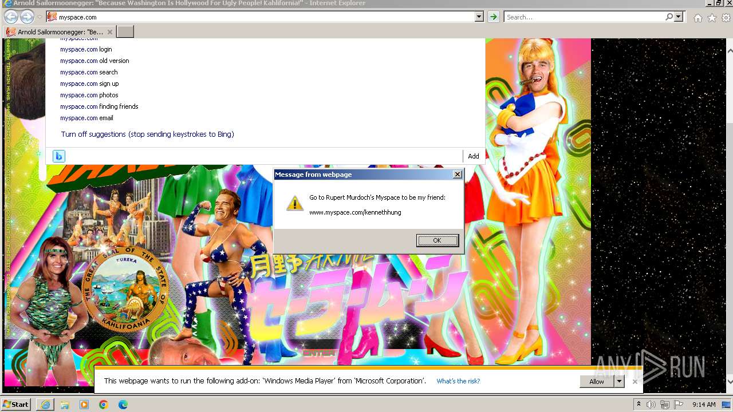This screenshot has width=733, height=412.
Task: Allow the Windows Media Player add-on
Action: click(x=597, y=382)
